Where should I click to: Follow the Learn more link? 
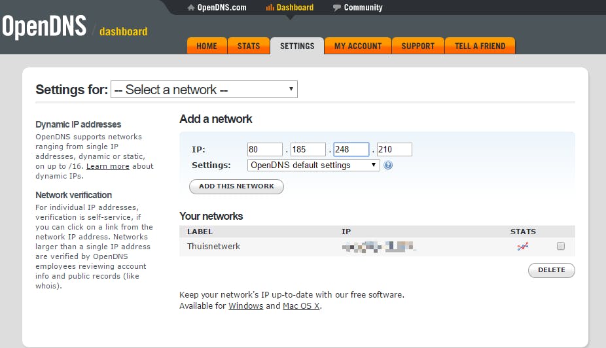pyautogui.click(x=108, y=166)
